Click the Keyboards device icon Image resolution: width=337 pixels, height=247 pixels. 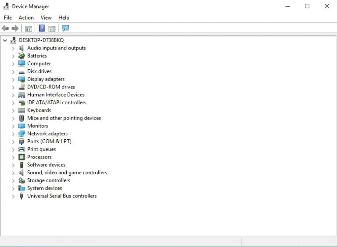pyautogui.click(x=22, y=110)
